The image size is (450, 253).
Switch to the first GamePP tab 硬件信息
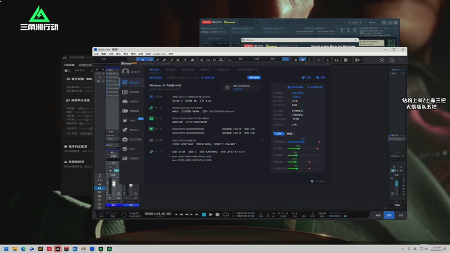pyautogui.click(x=154, y=70)
